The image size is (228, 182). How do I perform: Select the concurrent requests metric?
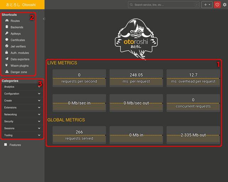(x=193, y=103)
